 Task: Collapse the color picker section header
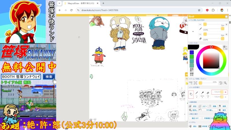pyautogui.click(x=193, y=43)
